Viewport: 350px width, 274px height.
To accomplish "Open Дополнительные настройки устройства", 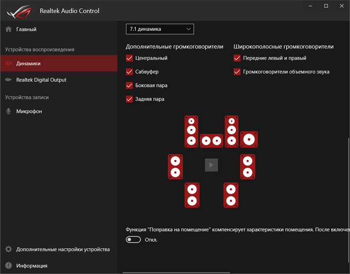I will point(63,249).
